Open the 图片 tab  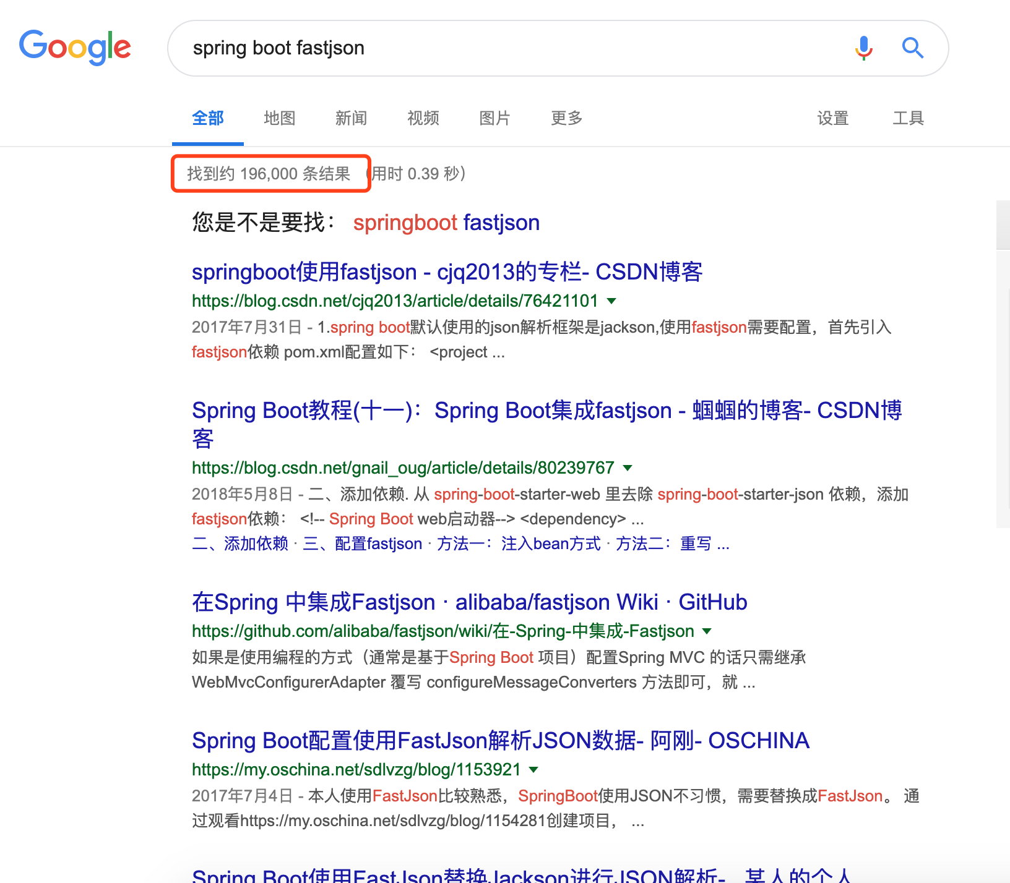495,118
